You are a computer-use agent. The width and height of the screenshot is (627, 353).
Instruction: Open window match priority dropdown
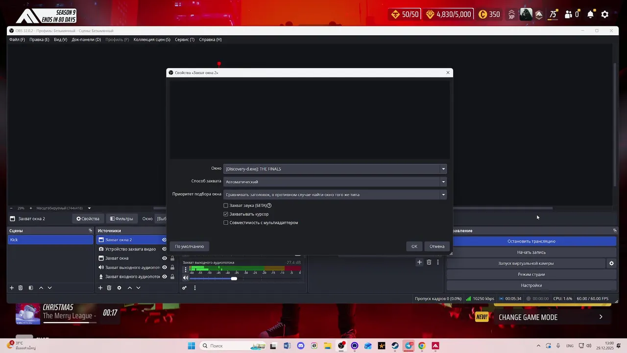335,195
